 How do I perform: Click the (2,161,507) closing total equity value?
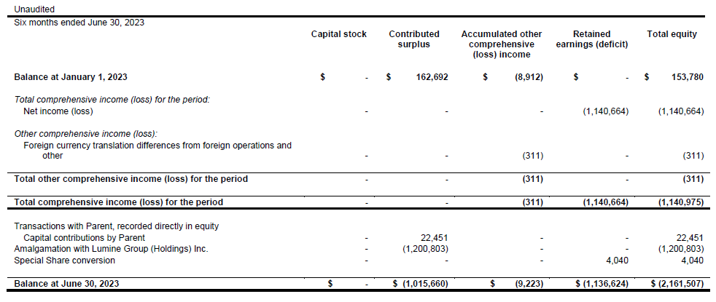click(676, 283)
